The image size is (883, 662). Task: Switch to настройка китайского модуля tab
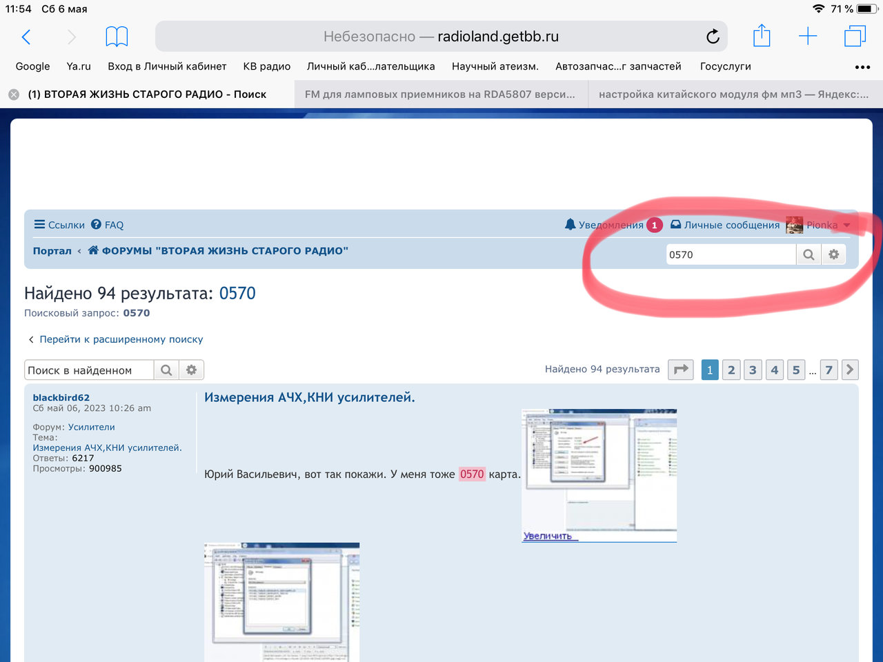(733, 94)
